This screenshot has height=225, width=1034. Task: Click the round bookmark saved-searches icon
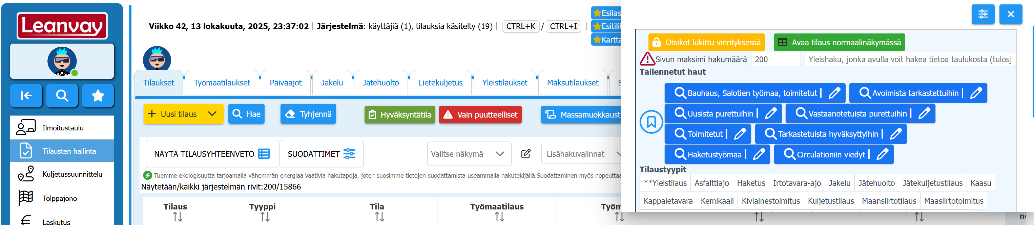point(651,122)
